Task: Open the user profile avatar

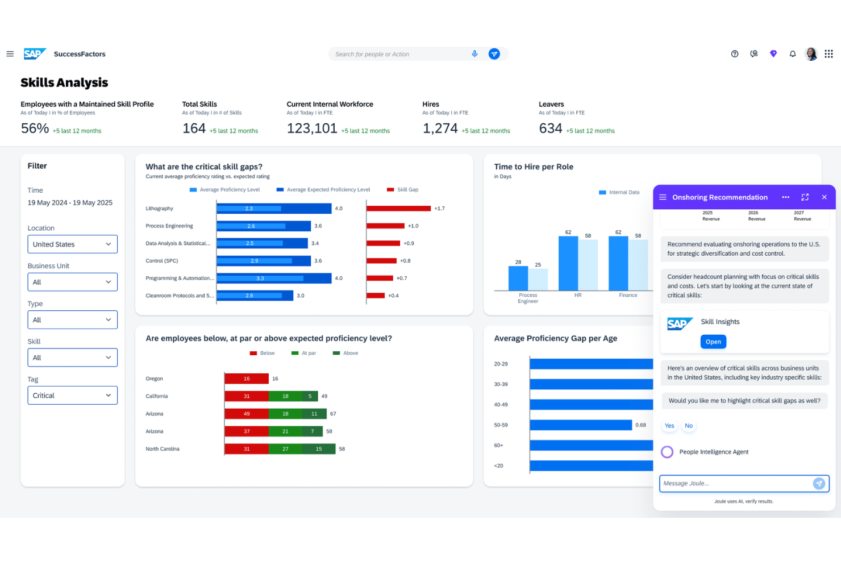Action: (811, 54)
